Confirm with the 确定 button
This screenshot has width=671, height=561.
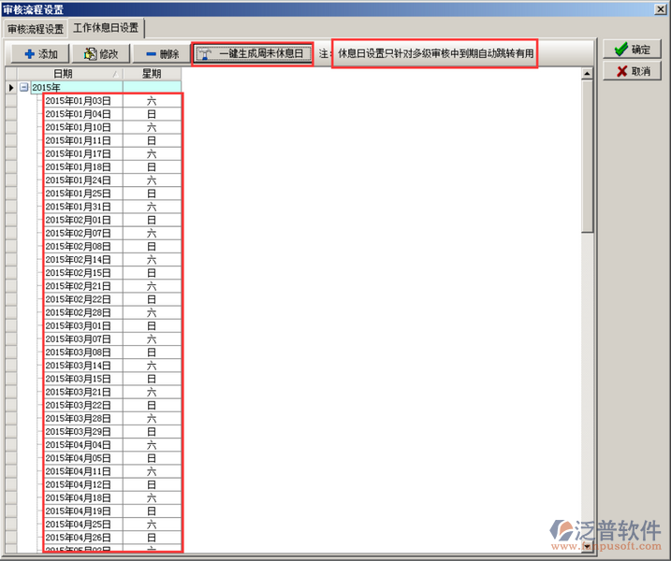(x=632, y=50)
